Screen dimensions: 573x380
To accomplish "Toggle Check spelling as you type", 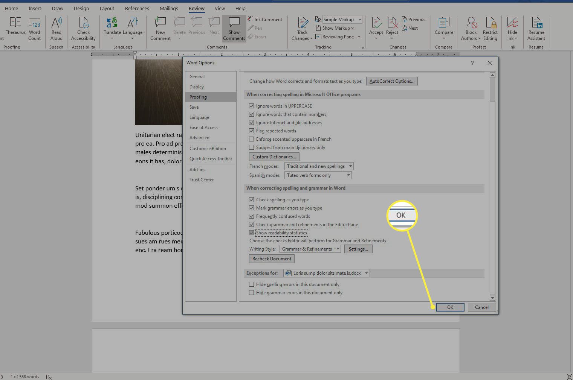I will [x=251, y=200].
